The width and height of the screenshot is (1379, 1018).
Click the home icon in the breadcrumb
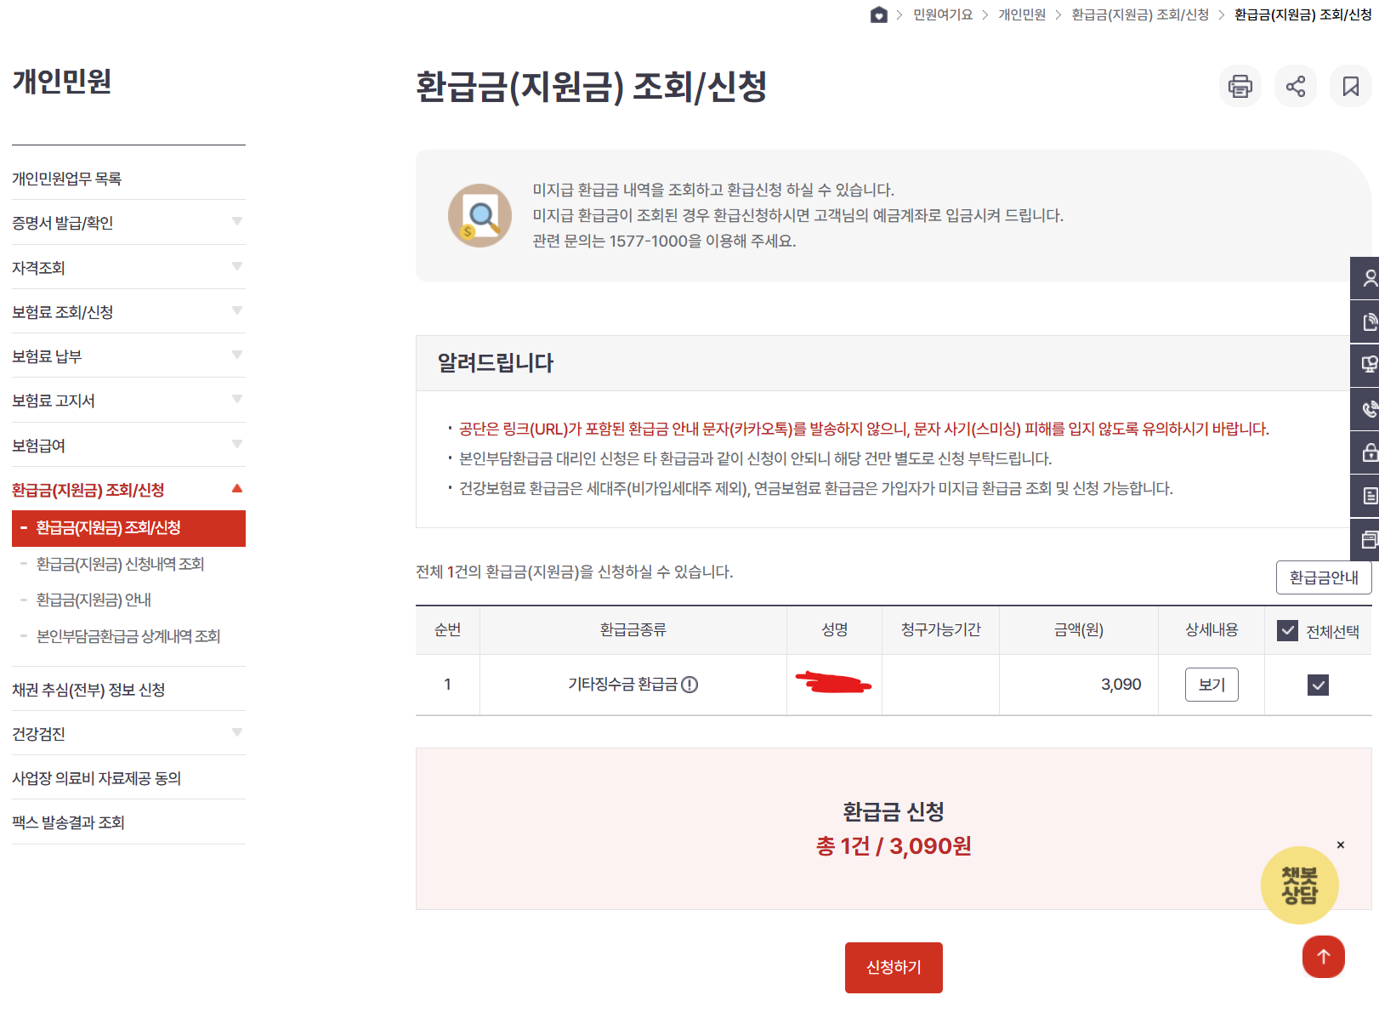[x=878, y=14]
